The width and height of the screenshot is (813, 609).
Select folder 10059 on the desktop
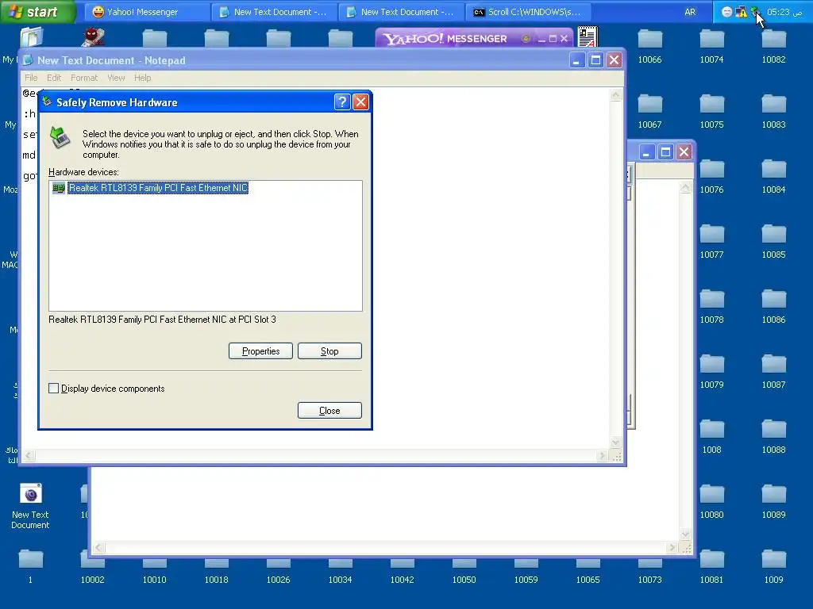coord(526,572)
